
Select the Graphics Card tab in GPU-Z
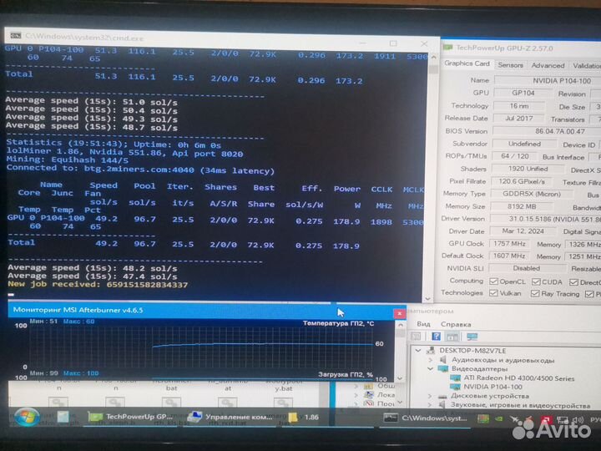pos(467,63)
